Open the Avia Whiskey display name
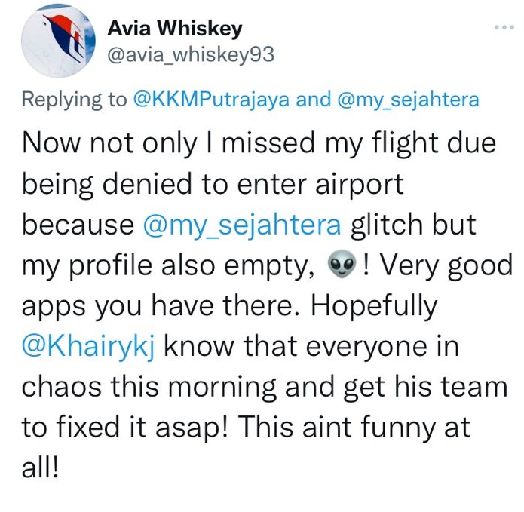This screenshot has height=512, width=524. coord(176,29)
